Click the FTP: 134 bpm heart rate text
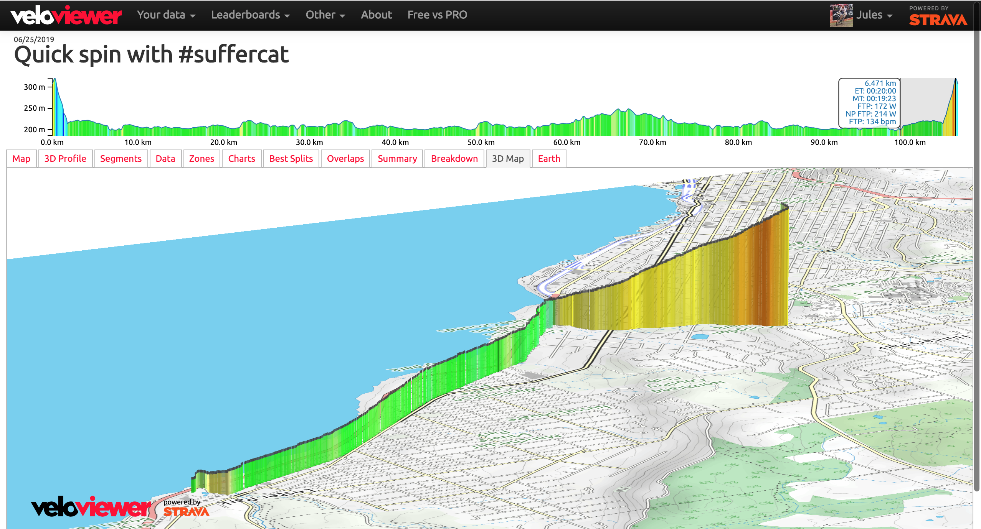 coord(872,122)
